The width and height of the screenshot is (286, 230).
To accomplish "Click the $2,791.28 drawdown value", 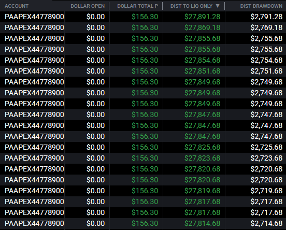I will [x=266, y=17].
